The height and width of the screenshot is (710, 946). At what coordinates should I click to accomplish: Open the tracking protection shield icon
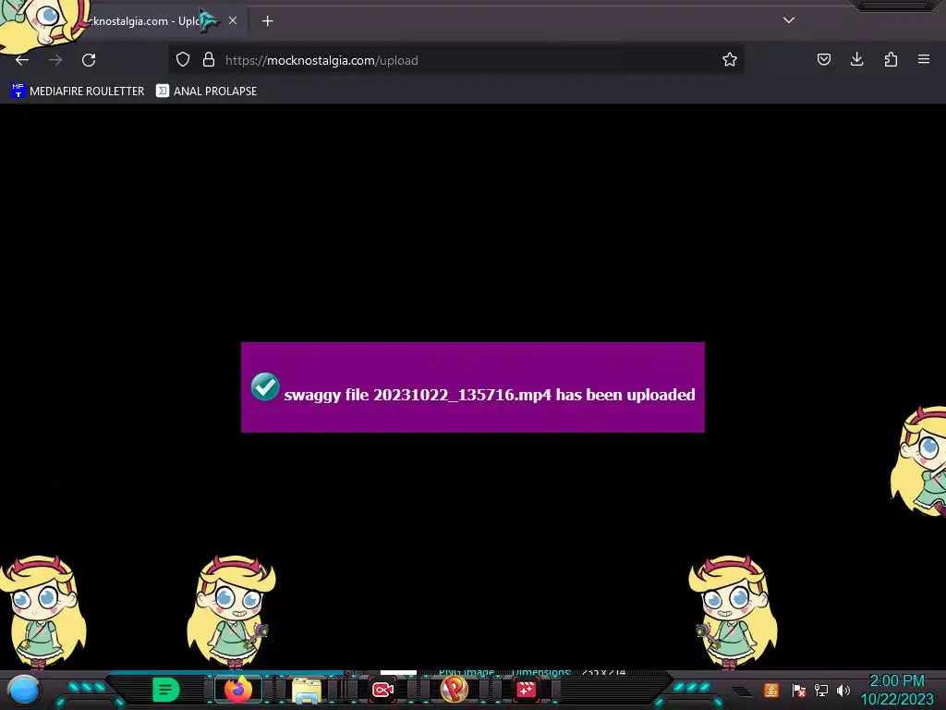(x=183, y=59)
